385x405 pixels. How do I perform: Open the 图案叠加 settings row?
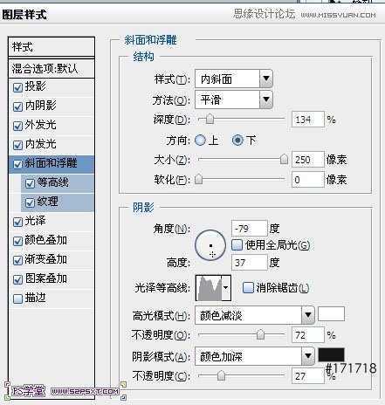52,279
